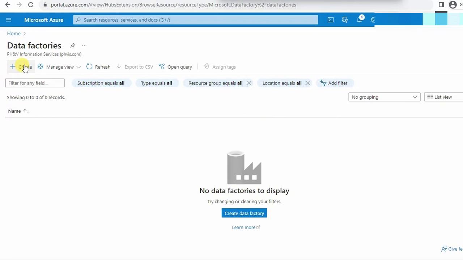Open portal Settings gear in top bar

[373, 20]
